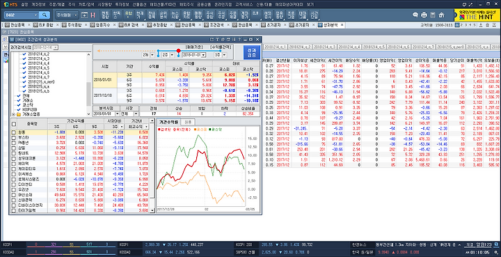Click the blue 성과검증 button
Screen dimensions: 501x257
[x=252, y=52]
